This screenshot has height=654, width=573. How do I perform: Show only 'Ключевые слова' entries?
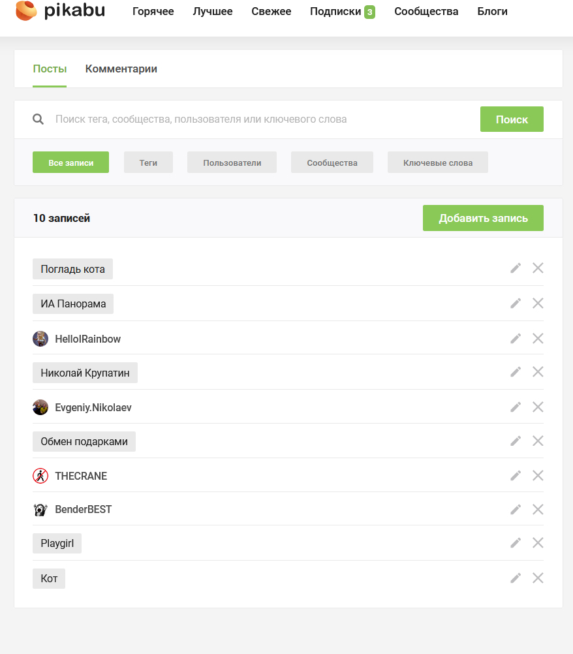pyautogui.click(x=437, y=163)
